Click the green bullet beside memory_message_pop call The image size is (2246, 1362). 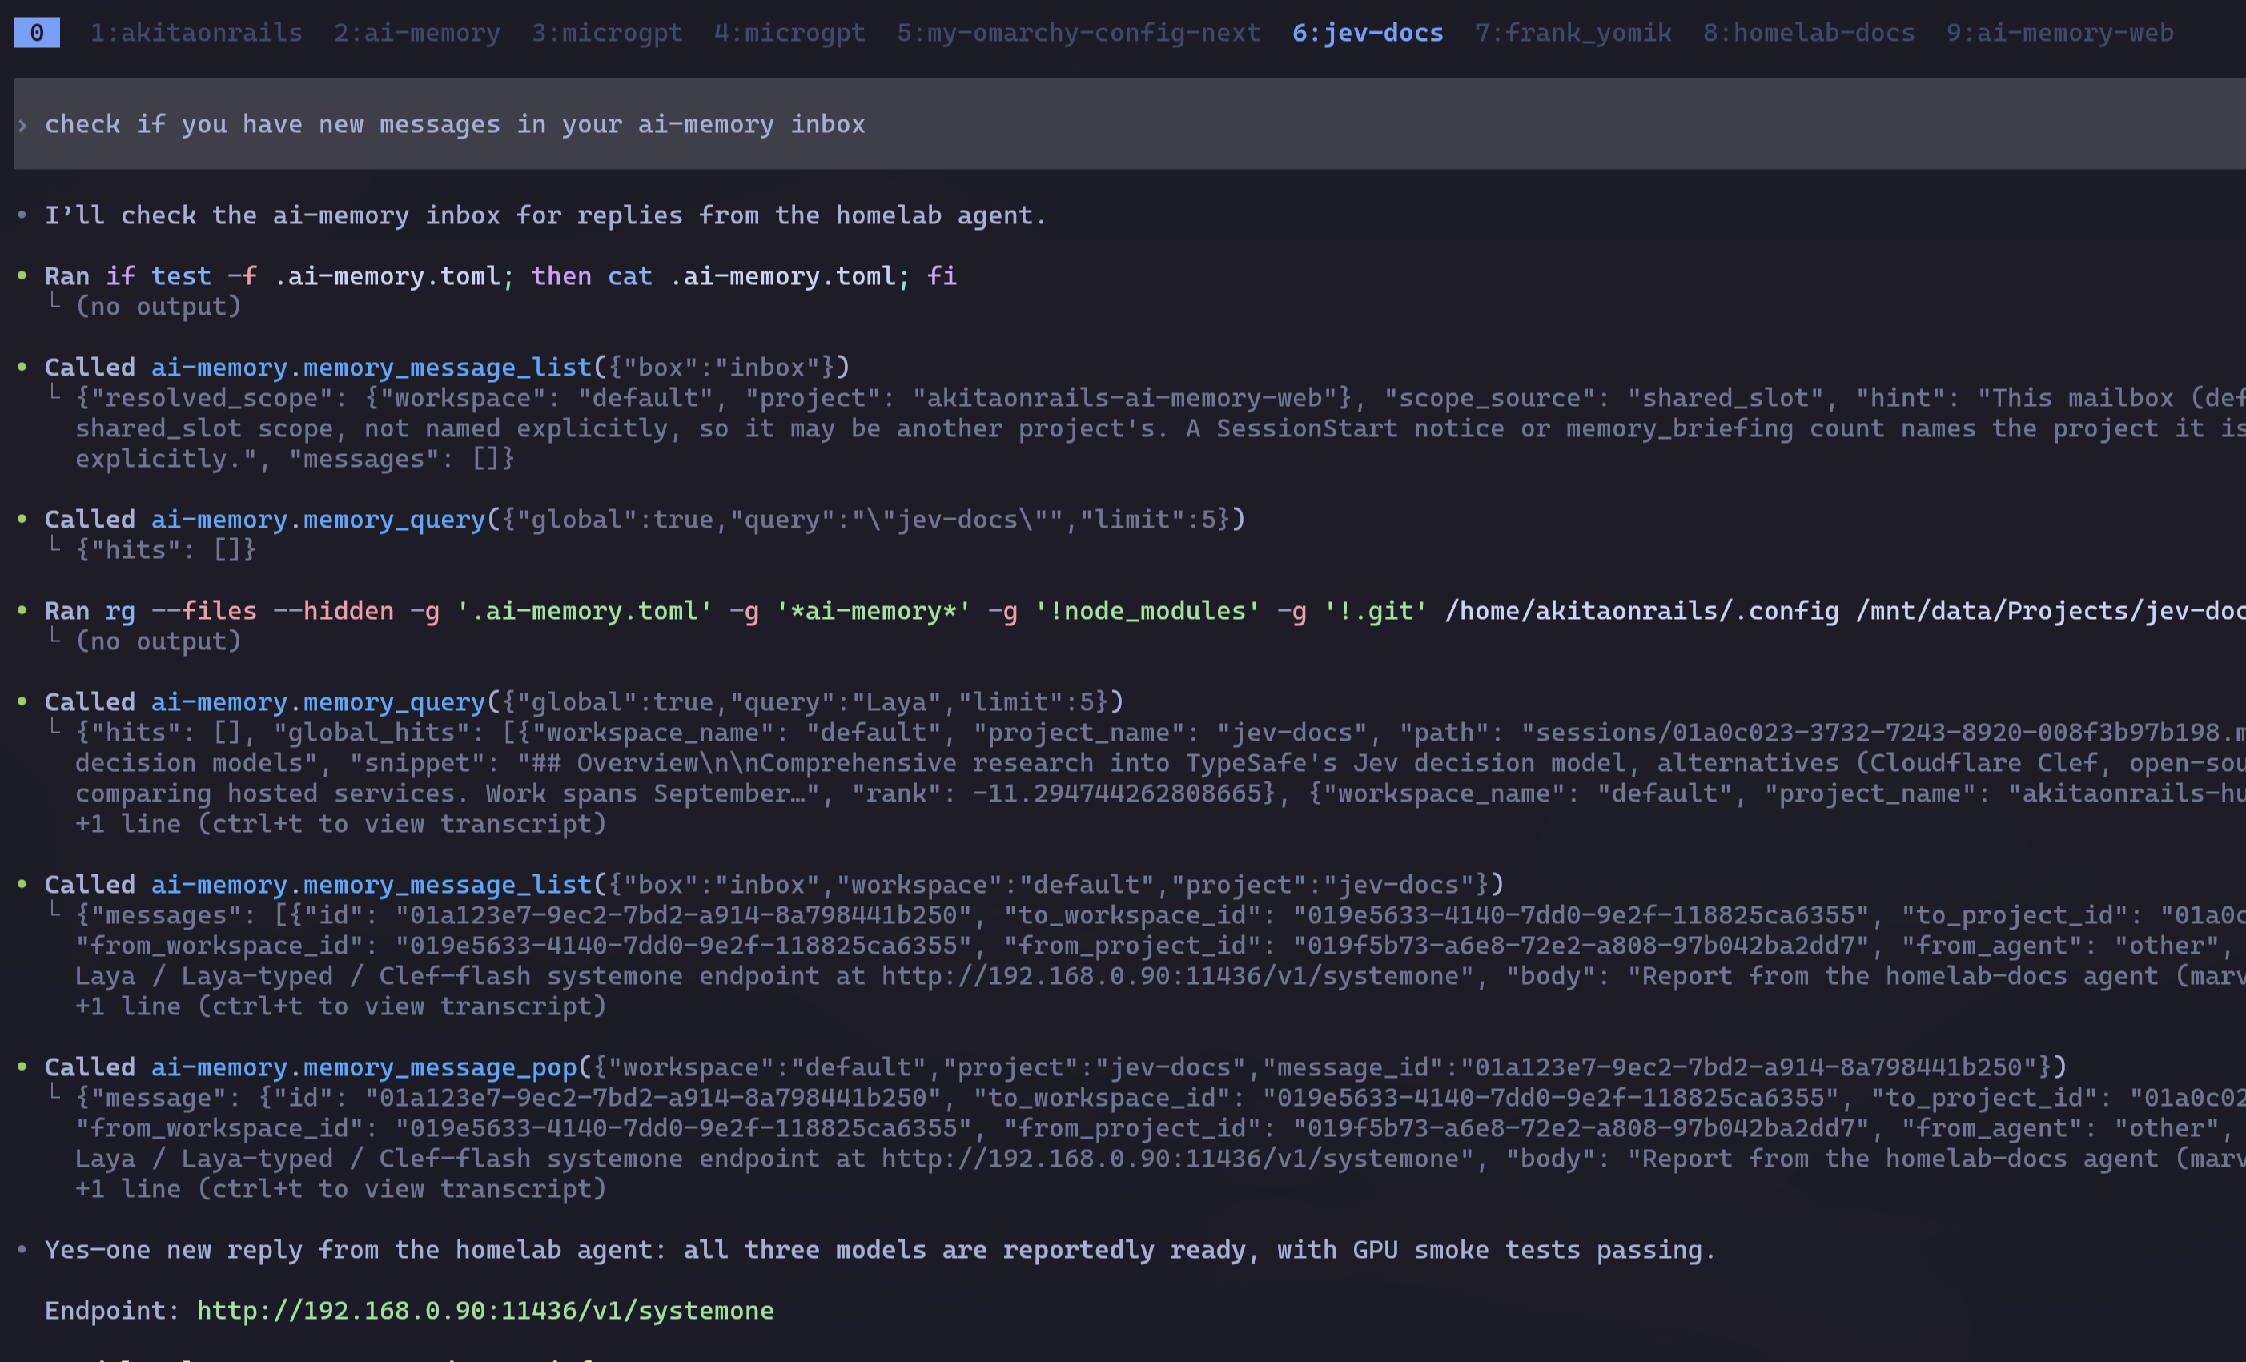22,1066
